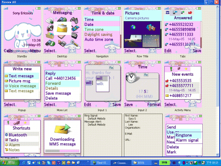Select the camera icon in Desktop preview

click(x=50, y=28)
